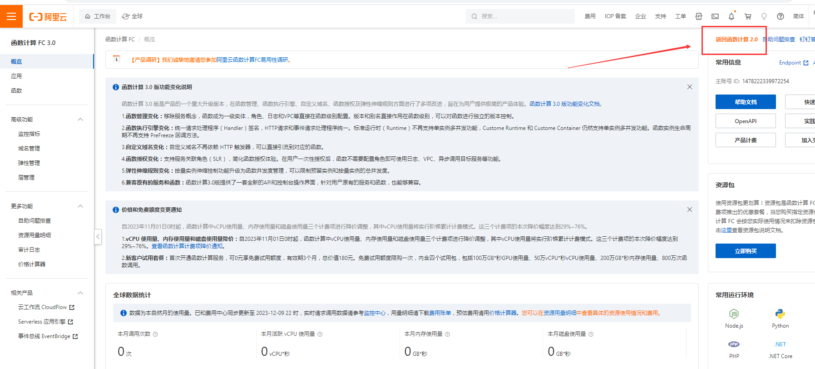The image size is (815, 369).
Task: Open the shopping cart icon
Action: (748, 16)
